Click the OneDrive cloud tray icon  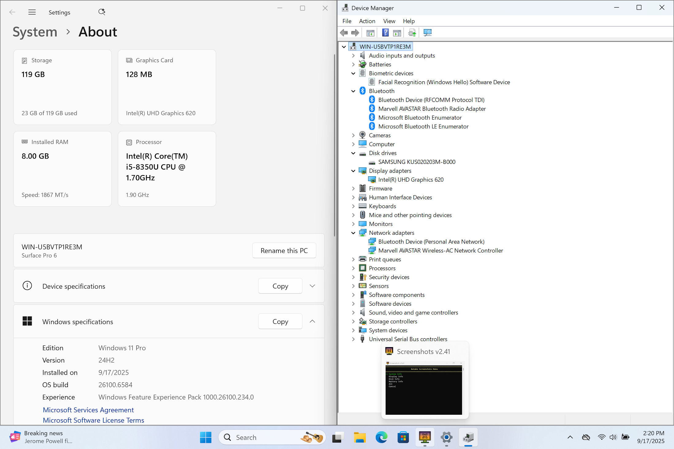[x=586, y=437]
